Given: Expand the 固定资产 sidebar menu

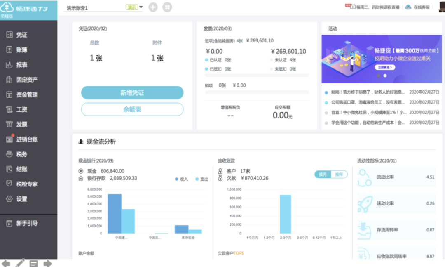Looking at the screenshot, I should [x=27, y=80].
